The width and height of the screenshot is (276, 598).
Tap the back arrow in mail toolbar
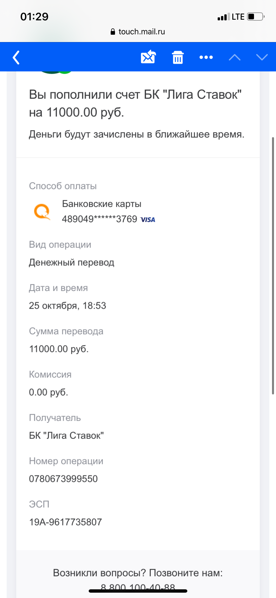[16, 57]
